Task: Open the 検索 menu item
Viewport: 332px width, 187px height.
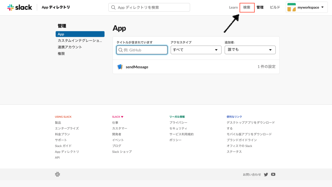Action: pos(247,7)
